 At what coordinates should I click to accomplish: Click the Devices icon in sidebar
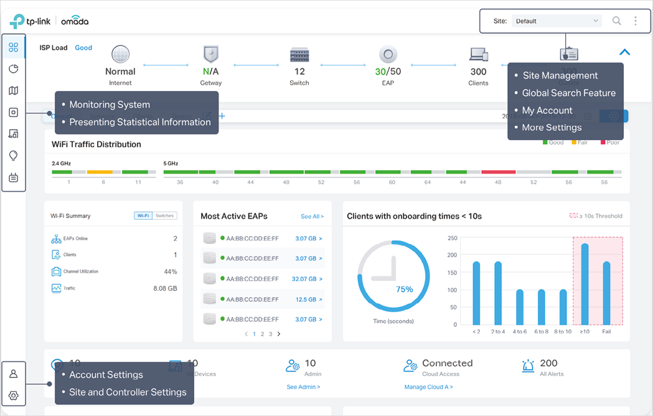(13, 113)
